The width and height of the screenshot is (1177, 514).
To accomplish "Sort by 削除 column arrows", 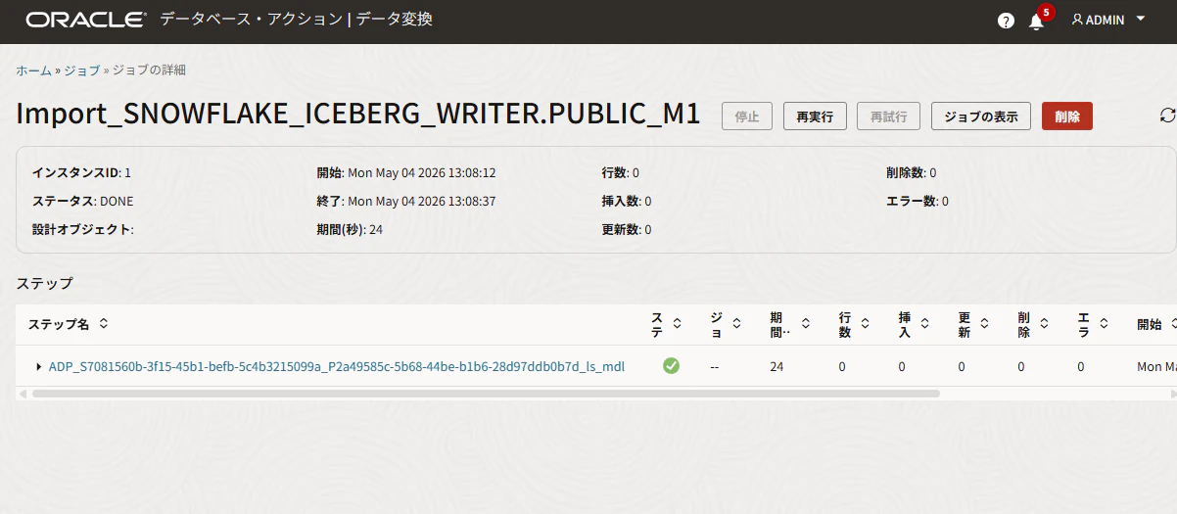I will tap(1044, 324).
